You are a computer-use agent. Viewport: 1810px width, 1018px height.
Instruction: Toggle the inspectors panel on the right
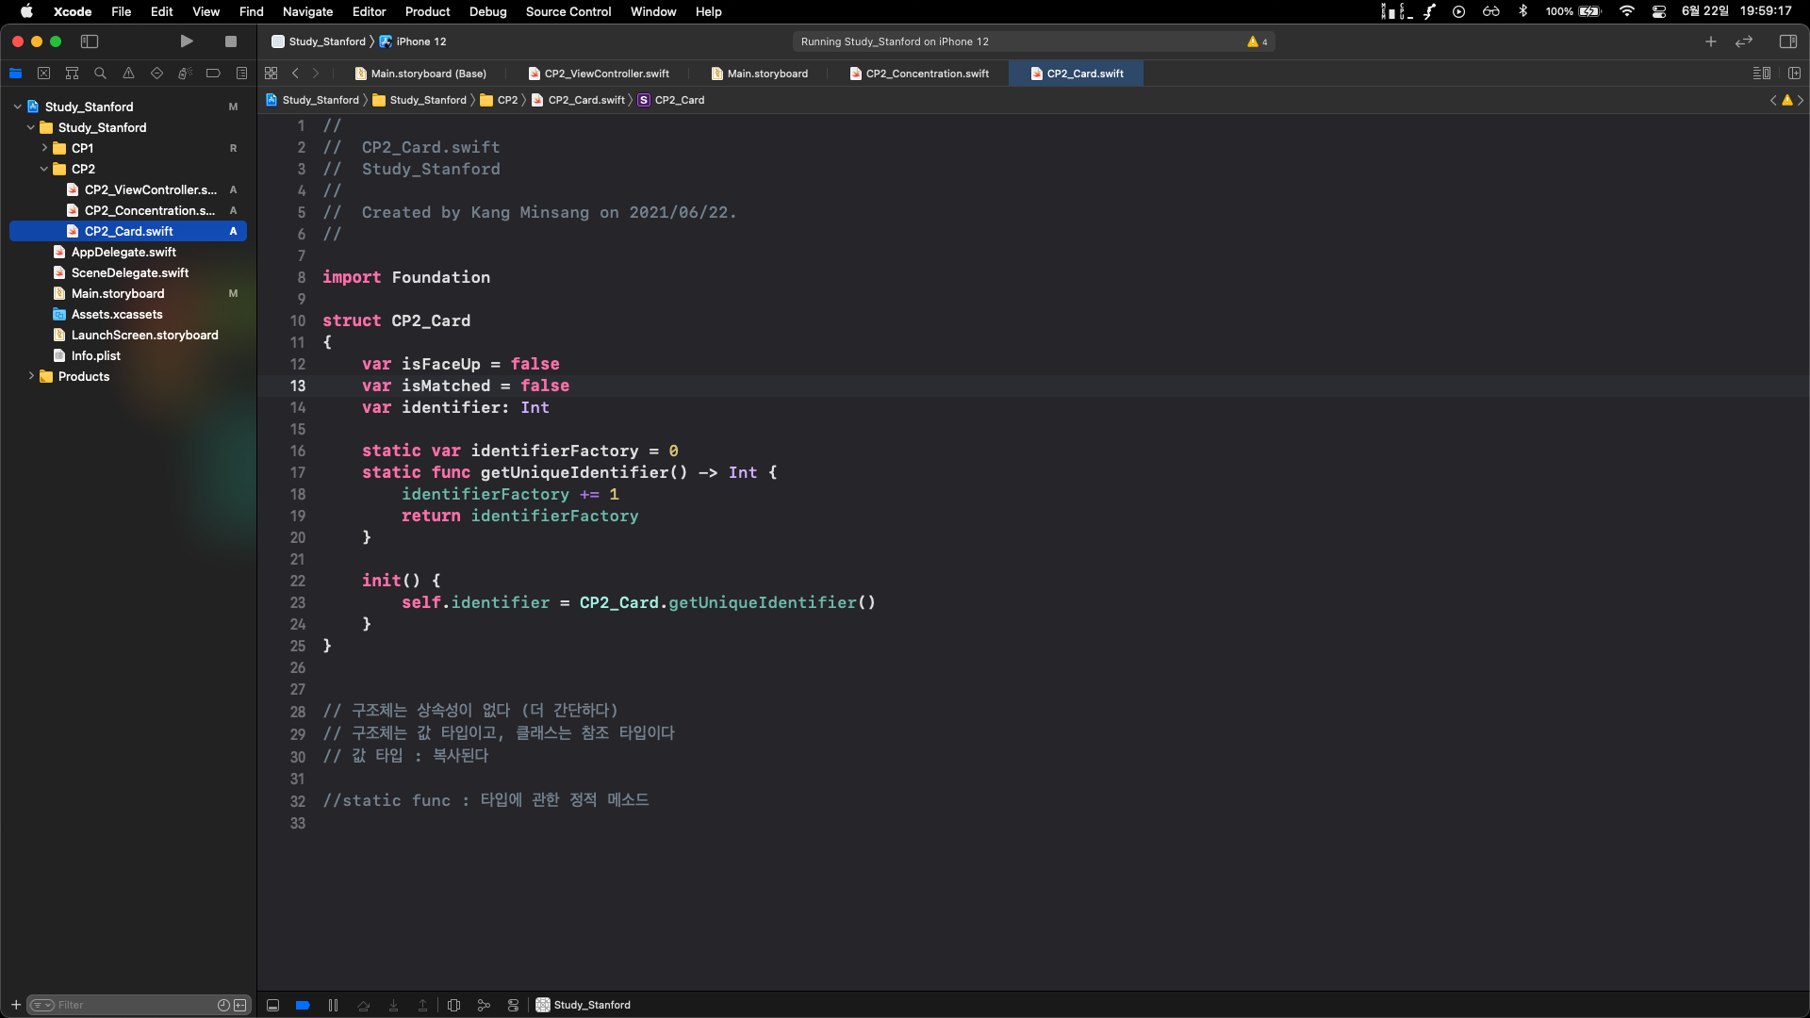point(1787,41)
